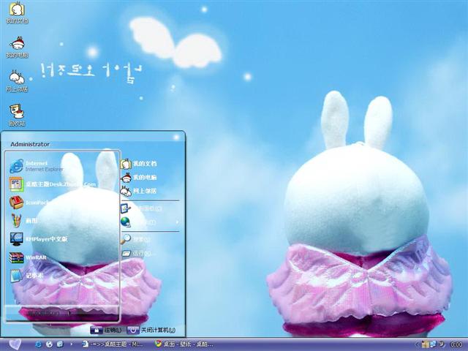Open My Documents (我的文档) desktop icon
This screenshot has width=468, height=351.
(x=17, y=10)
